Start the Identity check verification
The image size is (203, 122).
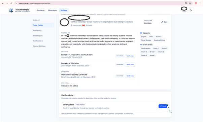(x=163, y=106)
